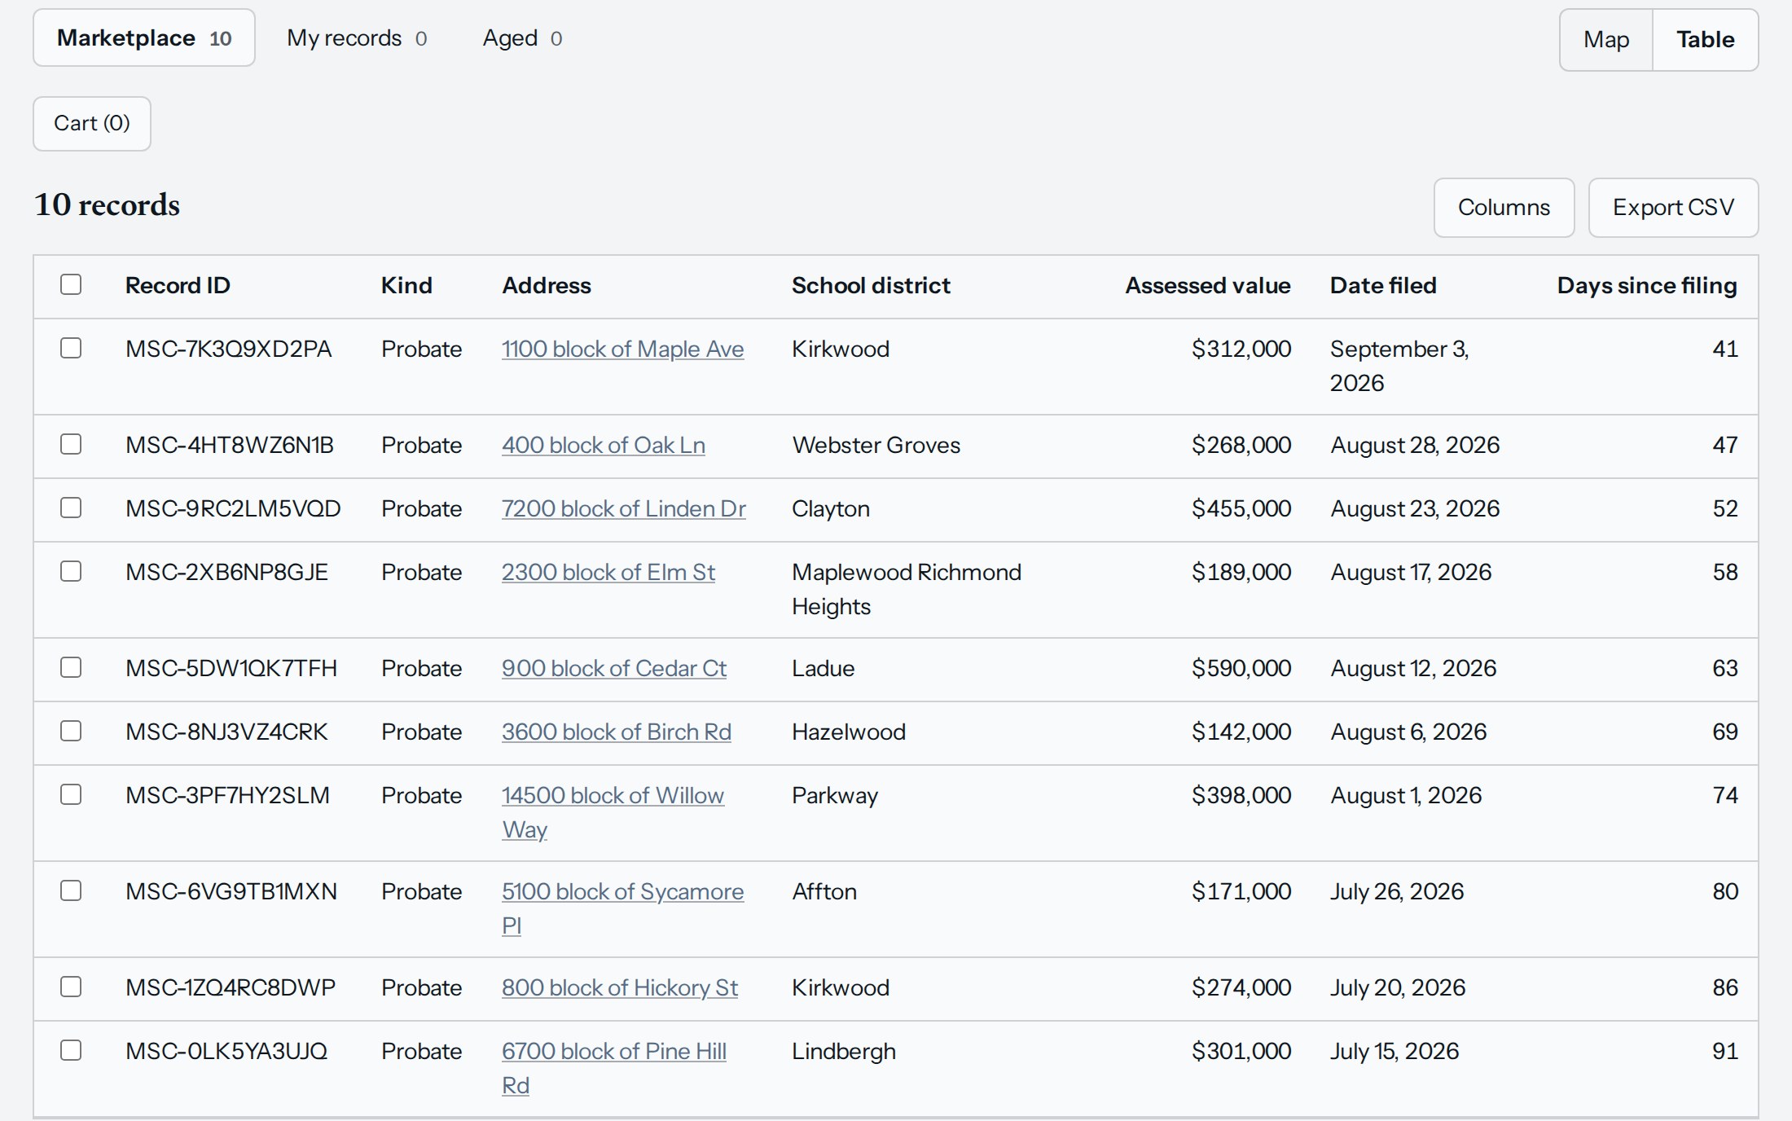Image resolution: width=1792 pixels, height=1121 pixels.
Task: Click the Record ID column header
Action: 178,286
